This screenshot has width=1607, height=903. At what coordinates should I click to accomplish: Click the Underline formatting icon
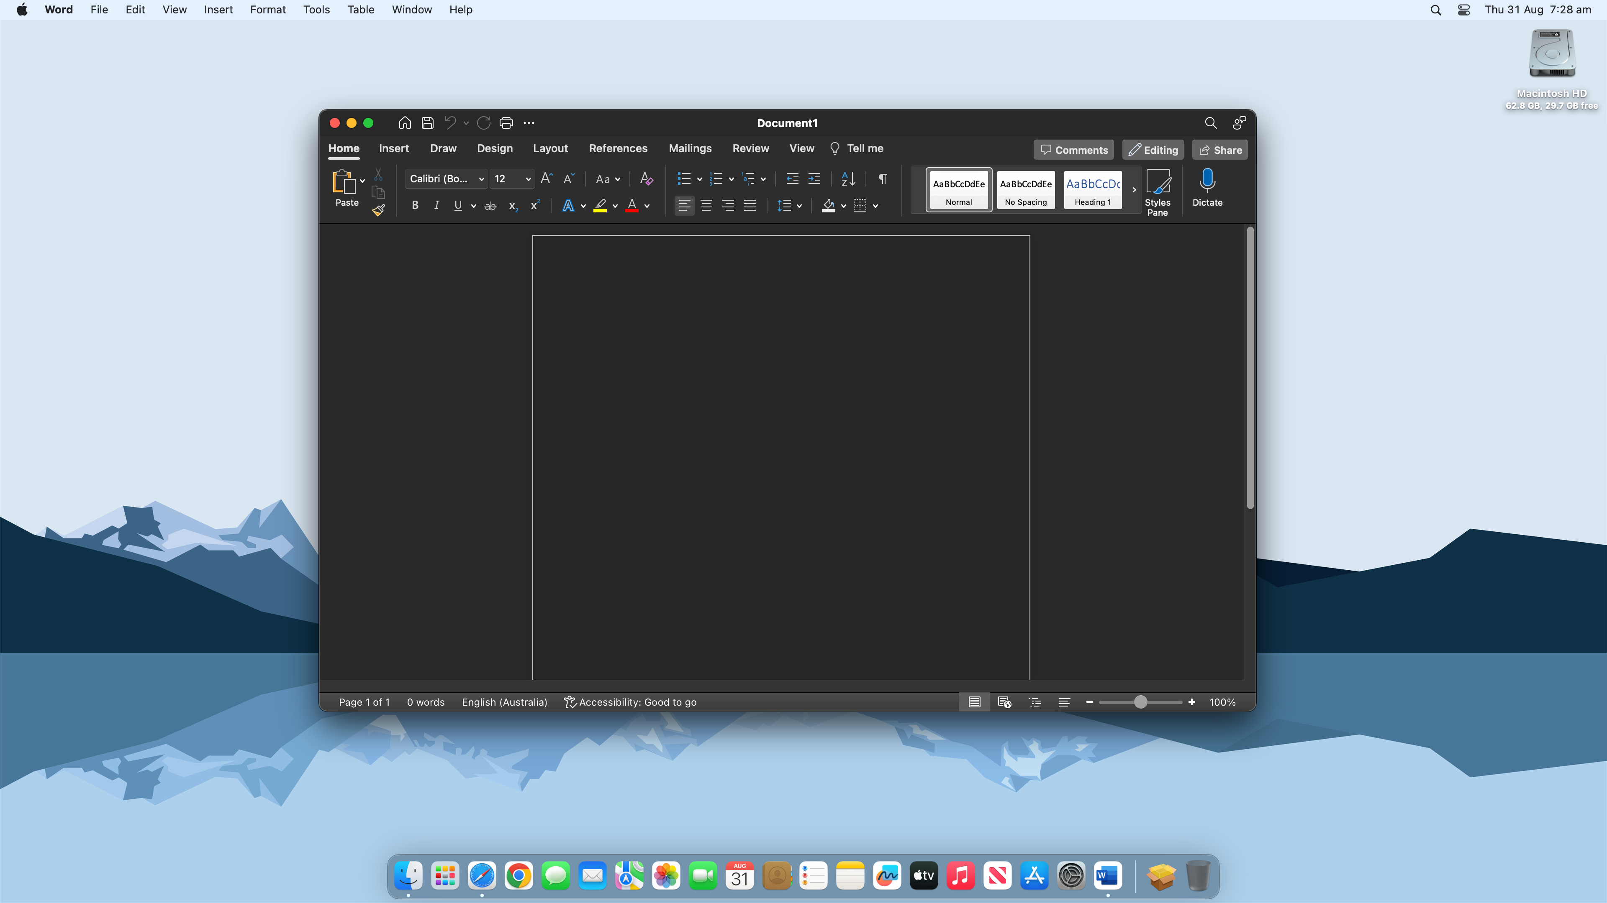(x=458, y=206)
